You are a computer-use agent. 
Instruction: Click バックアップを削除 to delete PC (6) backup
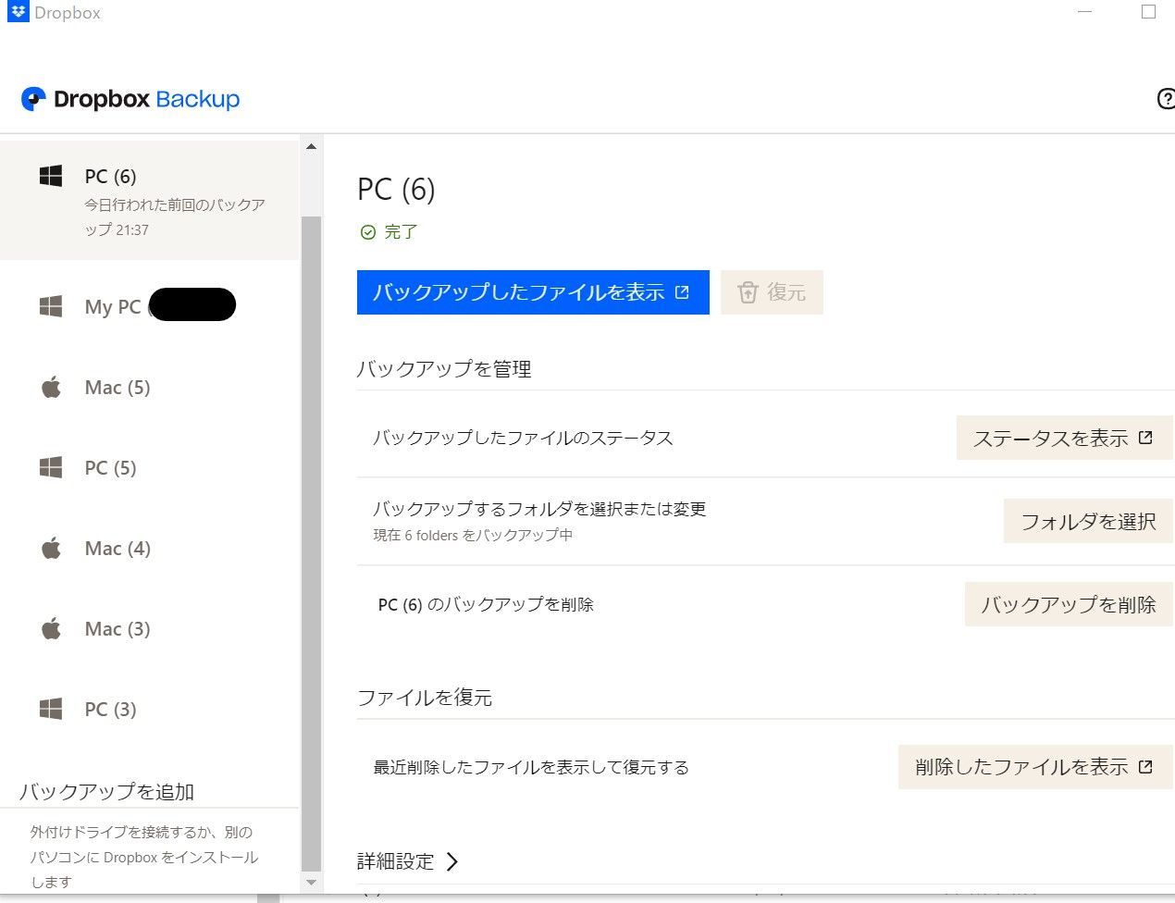[x=1068, y=603]
